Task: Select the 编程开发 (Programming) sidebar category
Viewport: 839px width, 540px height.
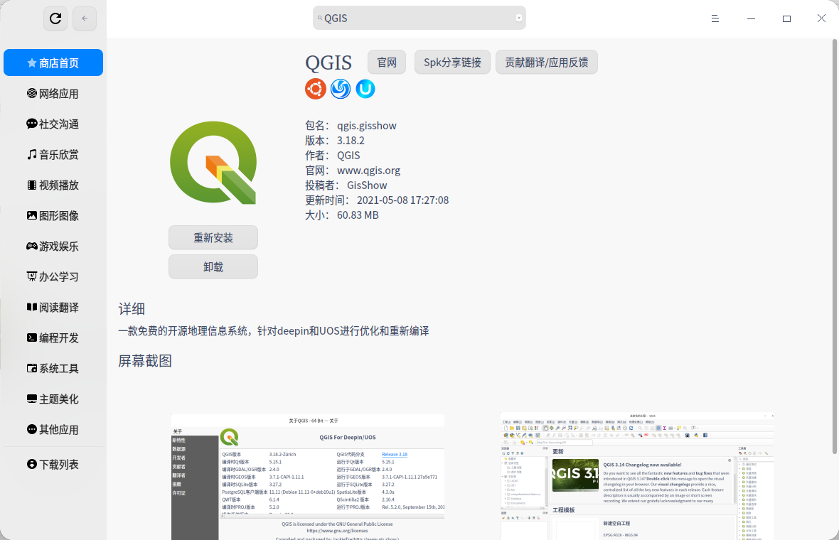Action: coord(53,337)
